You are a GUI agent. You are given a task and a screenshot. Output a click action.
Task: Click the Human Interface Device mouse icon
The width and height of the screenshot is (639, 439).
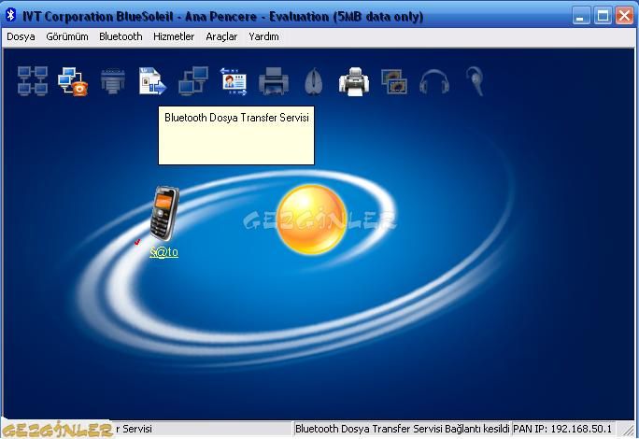313,81
